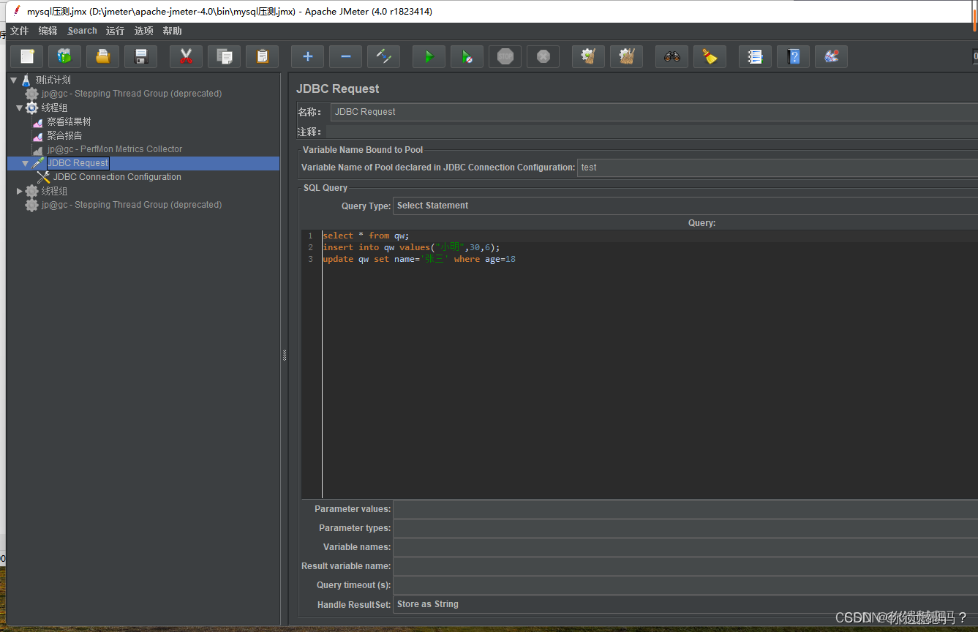This screenshot has height=632, width=978.
Task: Click the Clear broom icon
Action: [588, 56]
